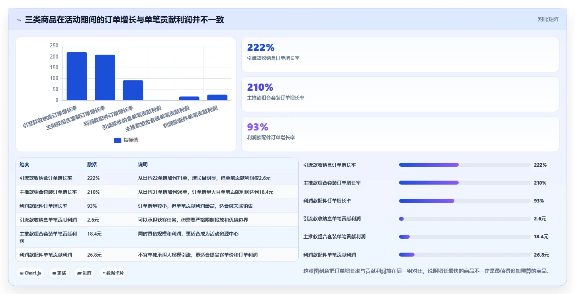The width and height of the screenshot is (575, 294).
Task: Click the main title 三类商品在活动期间的订单增长
Action: [124, 19]
